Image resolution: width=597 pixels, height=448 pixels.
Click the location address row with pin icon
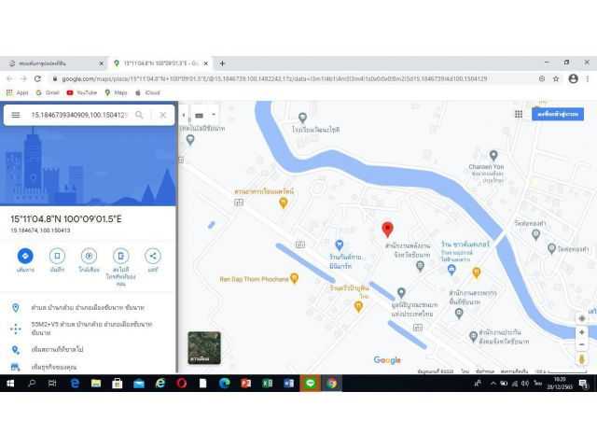point(88,307)
